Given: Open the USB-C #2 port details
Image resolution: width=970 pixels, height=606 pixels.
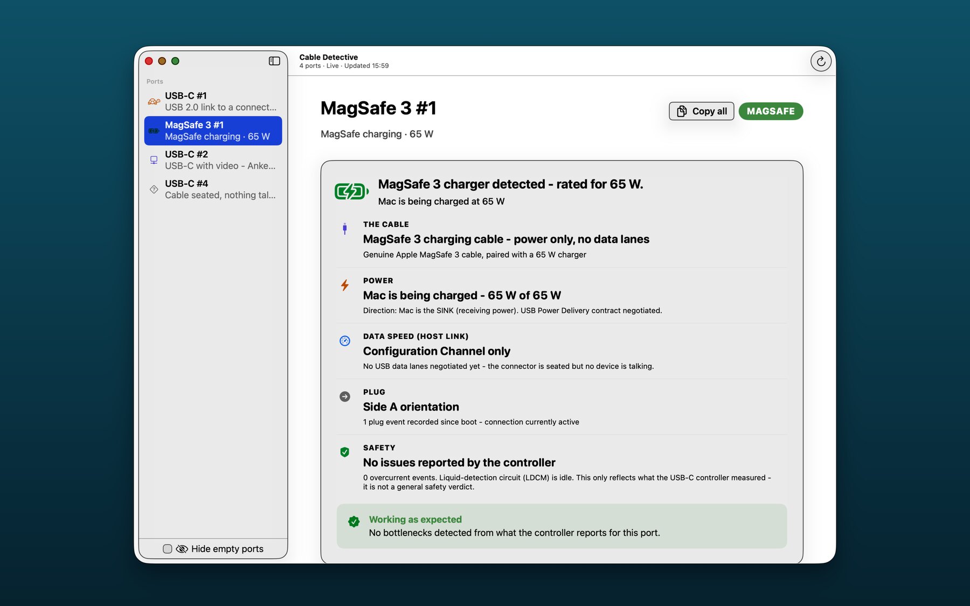Looking at the screenshot, I should pos(213,160).
